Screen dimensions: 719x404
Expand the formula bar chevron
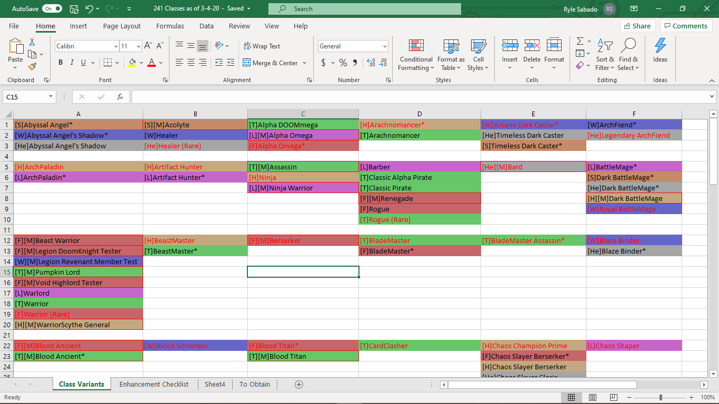click(712, 97)
